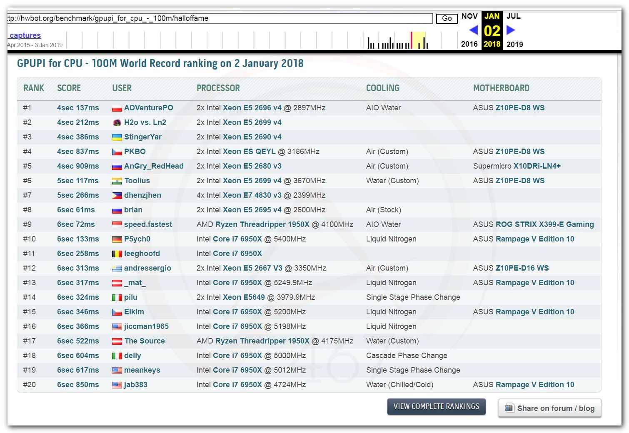The width and height of the screenshot is (629, 433).
Task: Open Xeon E7 4830 v3 processor link
Action: coord(252,195)
